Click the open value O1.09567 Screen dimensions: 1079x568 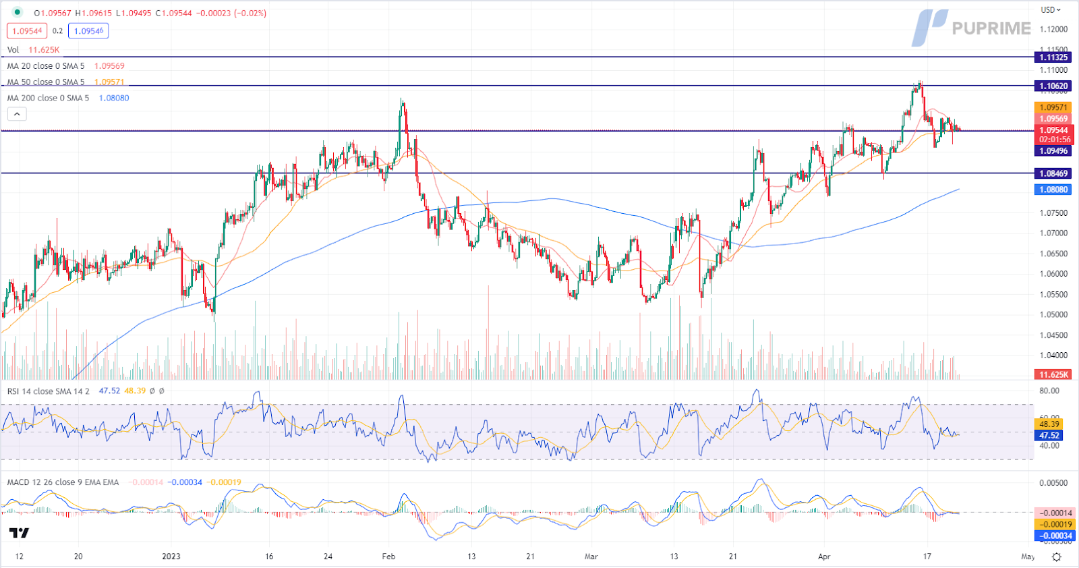coord(53,13)
